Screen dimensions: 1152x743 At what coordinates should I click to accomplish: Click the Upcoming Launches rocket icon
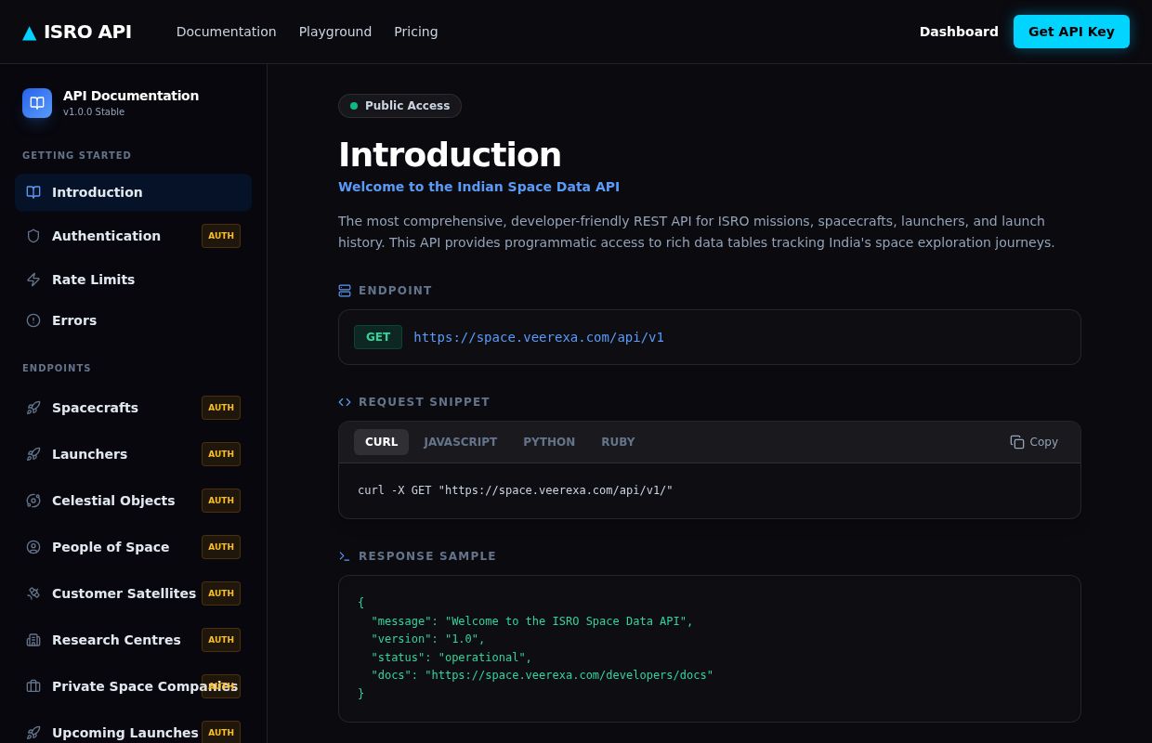click(x=33, y=733)
